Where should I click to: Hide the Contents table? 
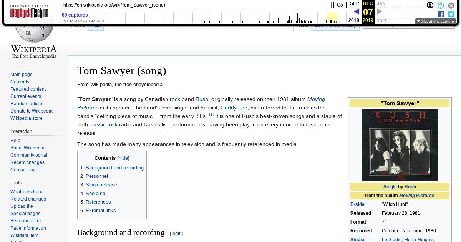tap(123, 158)
